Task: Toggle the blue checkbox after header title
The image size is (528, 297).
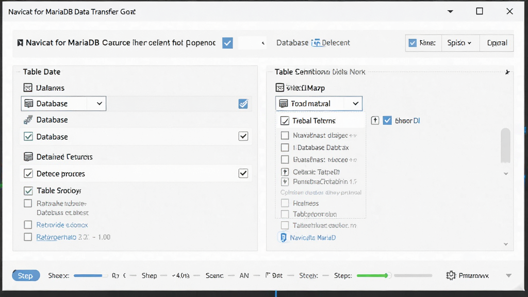Action: [227, 43]
